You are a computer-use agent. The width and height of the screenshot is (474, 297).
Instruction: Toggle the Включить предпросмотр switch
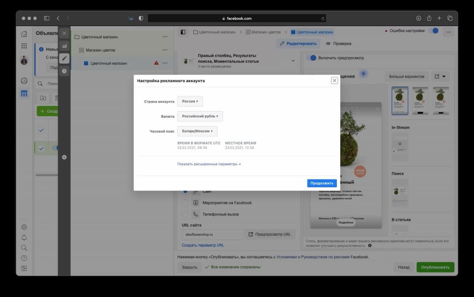312,58
